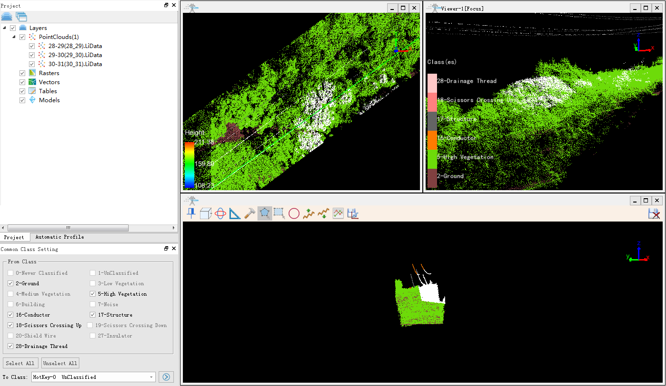
Task: Click the Rasters layer icon
Action: click(32, 73)
